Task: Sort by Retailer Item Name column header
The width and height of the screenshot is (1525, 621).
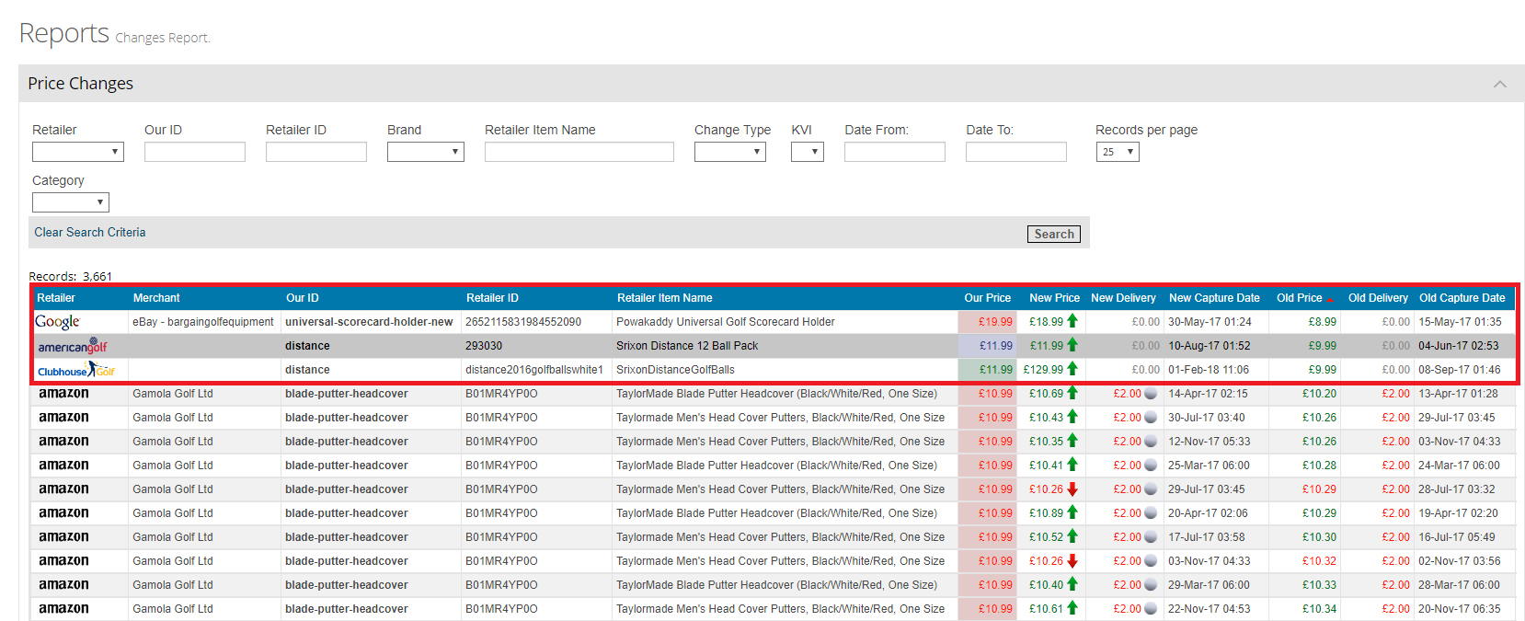Action: (x=665, y=298)
